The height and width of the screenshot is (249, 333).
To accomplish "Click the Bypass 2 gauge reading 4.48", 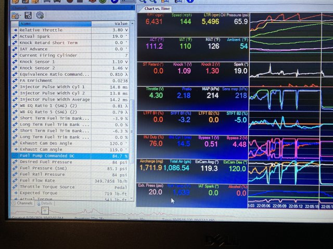I will pyautogui.click(x=239, y=144).
